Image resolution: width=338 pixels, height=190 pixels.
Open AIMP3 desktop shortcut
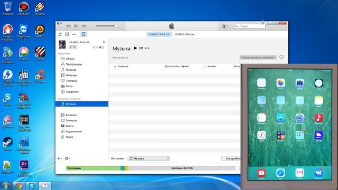click(x=40, y=31)
